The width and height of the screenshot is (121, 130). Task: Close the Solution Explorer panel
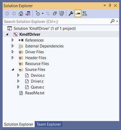115,5
